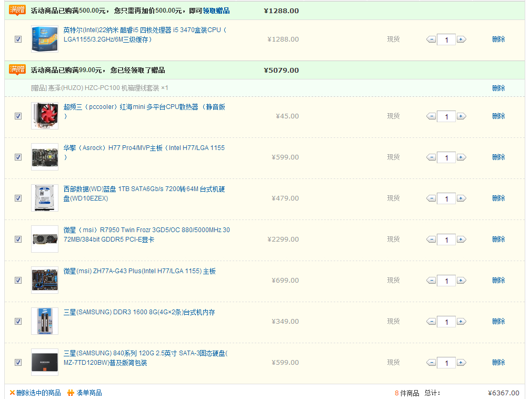Uncheck the Asrock H77 Pro4/MVP motherboard item
Viewport: 530px width, 399px height.
click(18, 157)
